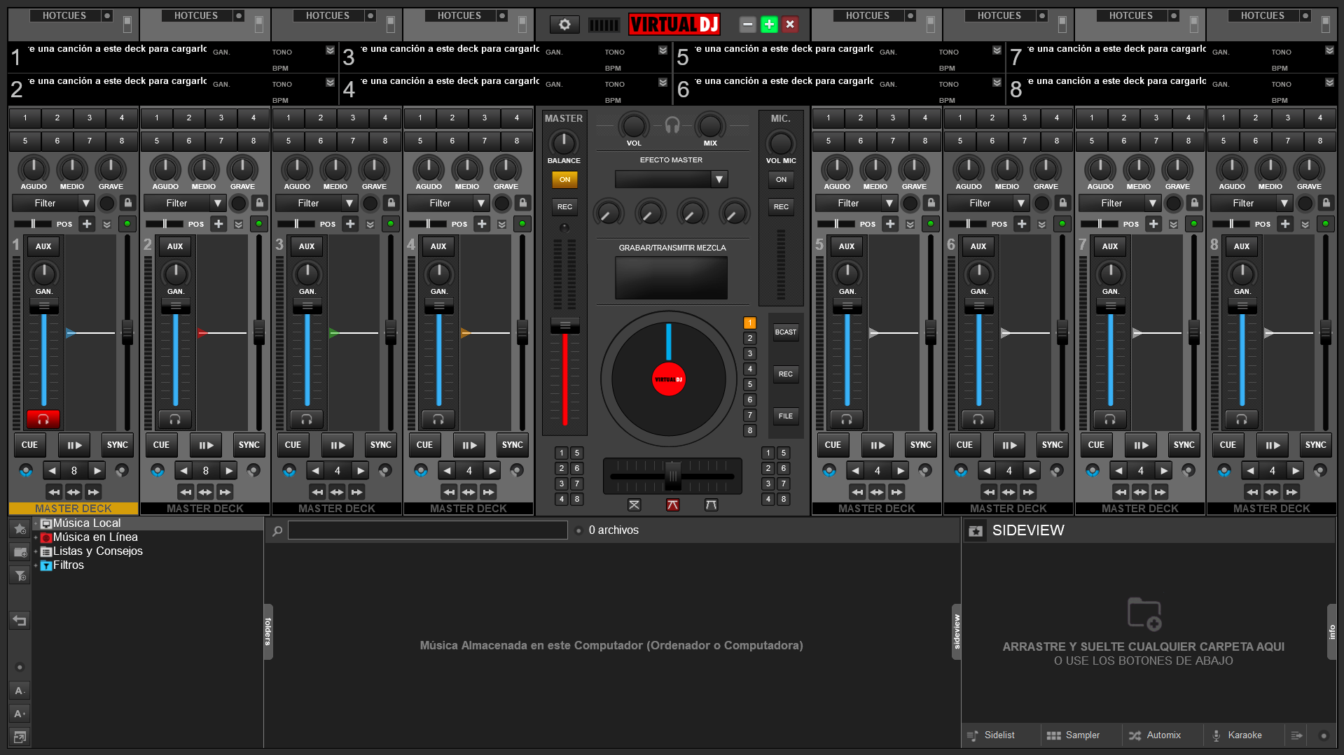Decrease browser font size with A- icon
1344x755 pixels.
click(x=20, y=691)
